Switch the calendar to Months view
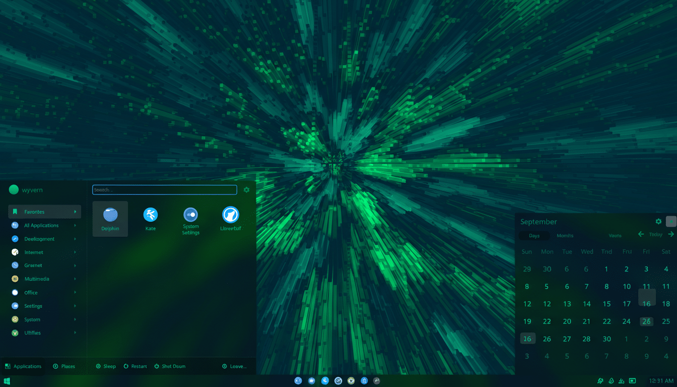 (565, 235)
